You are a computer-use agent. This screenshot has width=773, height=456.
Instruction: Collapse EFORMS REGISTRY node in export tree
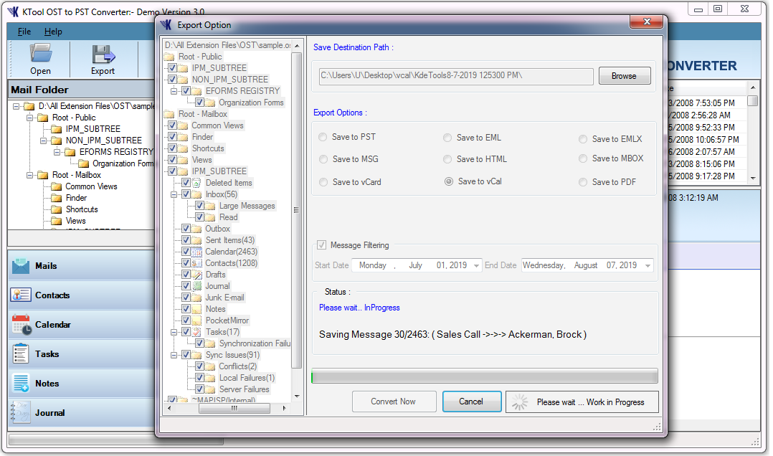(174, 91)
